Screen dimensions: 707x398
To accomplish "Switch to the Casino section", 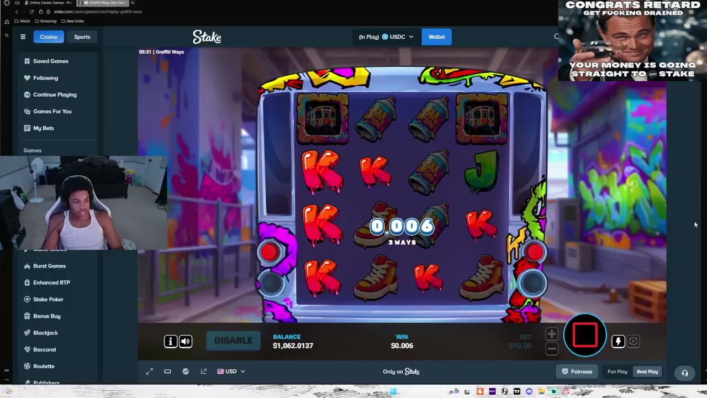I will 49,37.
